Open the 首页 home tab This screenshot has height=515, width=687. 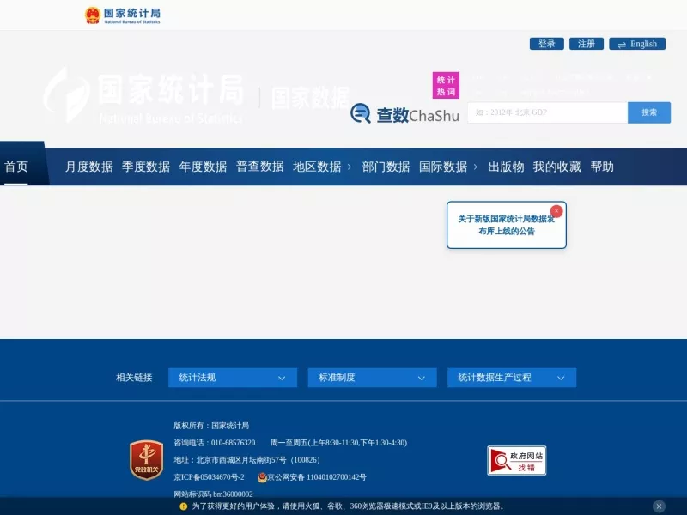click(16, 167)
